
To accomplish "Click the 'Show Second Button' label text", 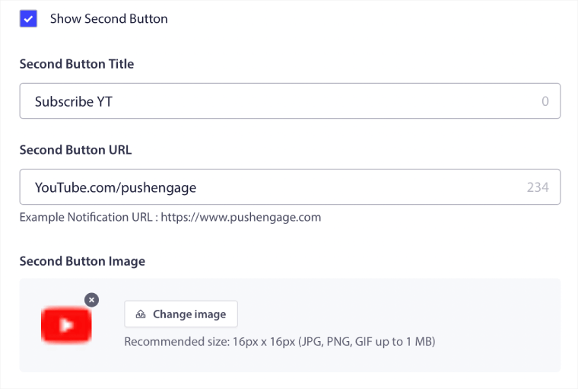I will [x=109, y=18].
